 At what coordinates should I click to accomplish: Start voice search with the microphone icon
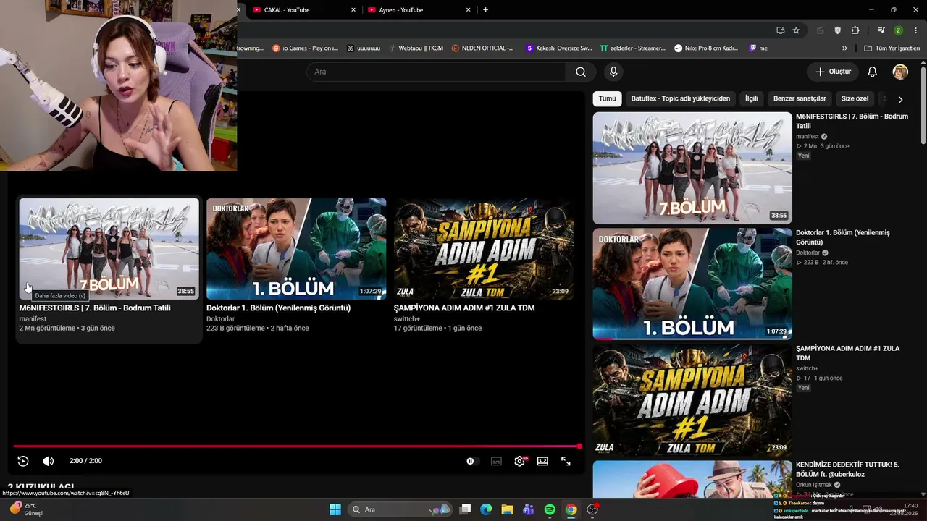pos(613,72)
